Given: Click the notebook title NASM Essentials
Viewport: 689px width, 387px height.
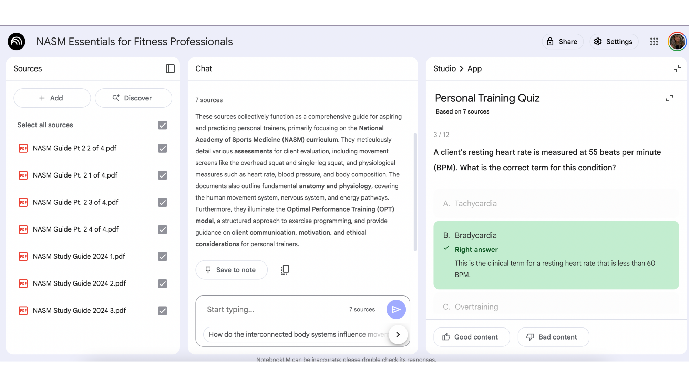Looking at the screenshot, I should 134,42.
